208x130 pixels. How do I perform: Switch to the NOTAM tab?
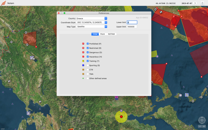pos(111,34)
